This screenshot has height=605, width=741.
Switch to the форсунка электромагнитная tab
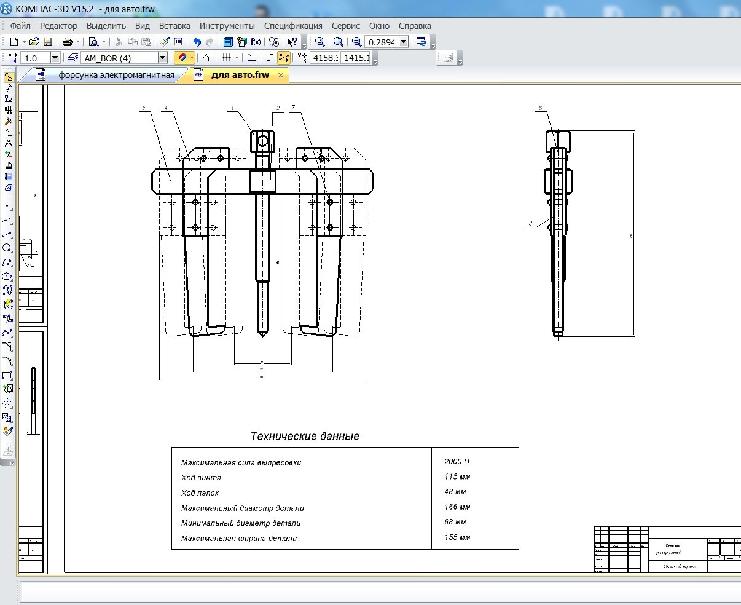click(116, 76)
